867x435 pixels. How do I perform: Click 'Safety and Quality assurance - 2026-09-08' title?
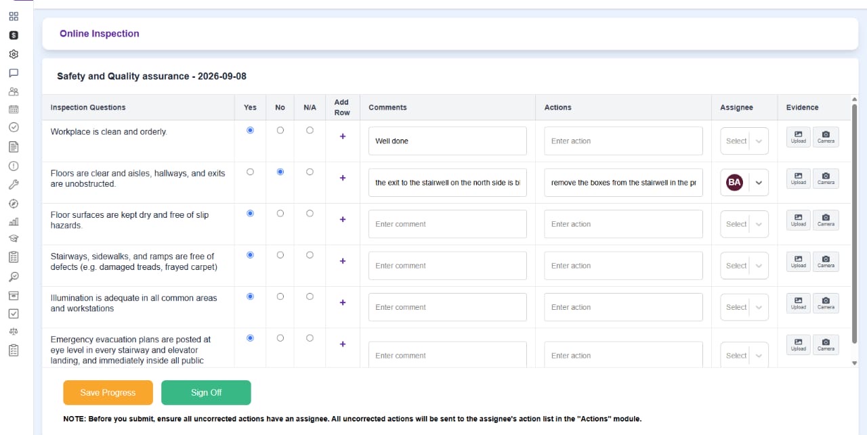pos(152,76)
